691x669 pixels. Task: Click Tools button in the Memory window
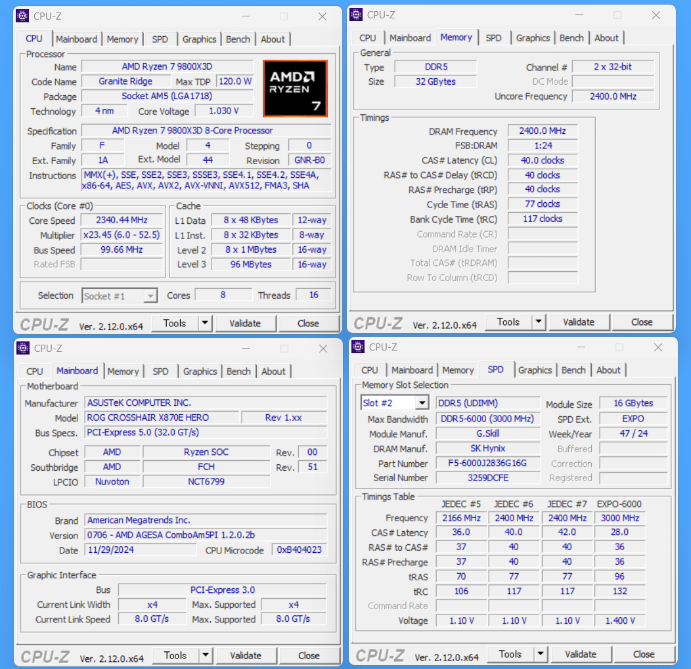pos(508,322)
